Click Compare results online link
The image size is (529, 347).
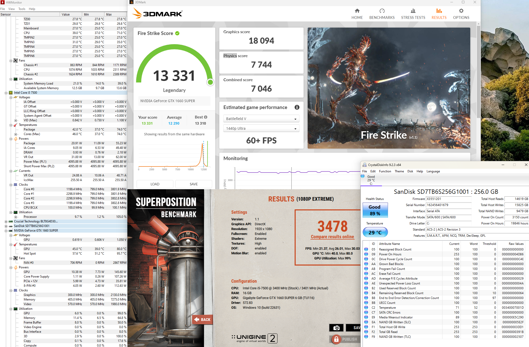pos(332,237)
